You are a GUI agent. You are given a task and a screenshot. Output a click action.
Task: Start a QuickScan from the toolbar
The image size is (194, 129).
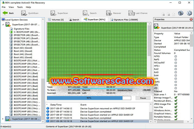(x=30, y=13)
